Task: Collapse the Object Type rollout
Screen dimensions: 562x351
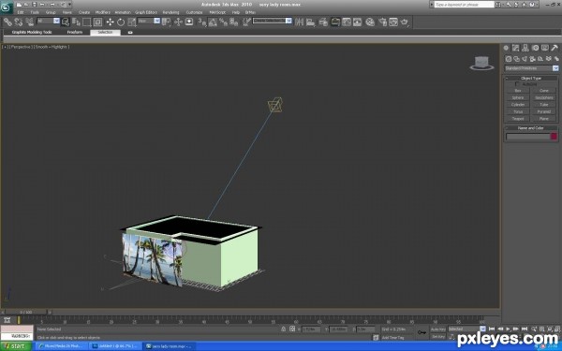Action: 531,78
